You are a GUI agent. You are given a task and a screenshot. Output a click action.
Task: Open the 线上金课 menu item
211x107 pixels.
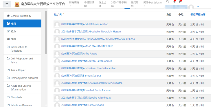102,4
